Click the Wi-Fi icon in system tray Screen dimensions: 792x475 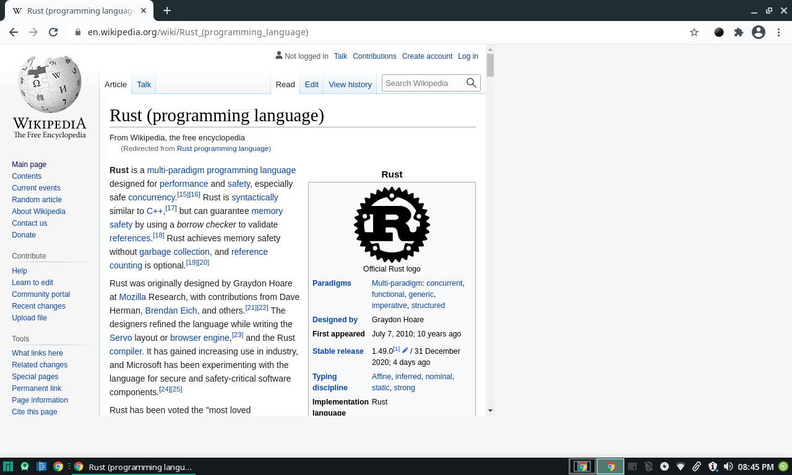point(681,466)
